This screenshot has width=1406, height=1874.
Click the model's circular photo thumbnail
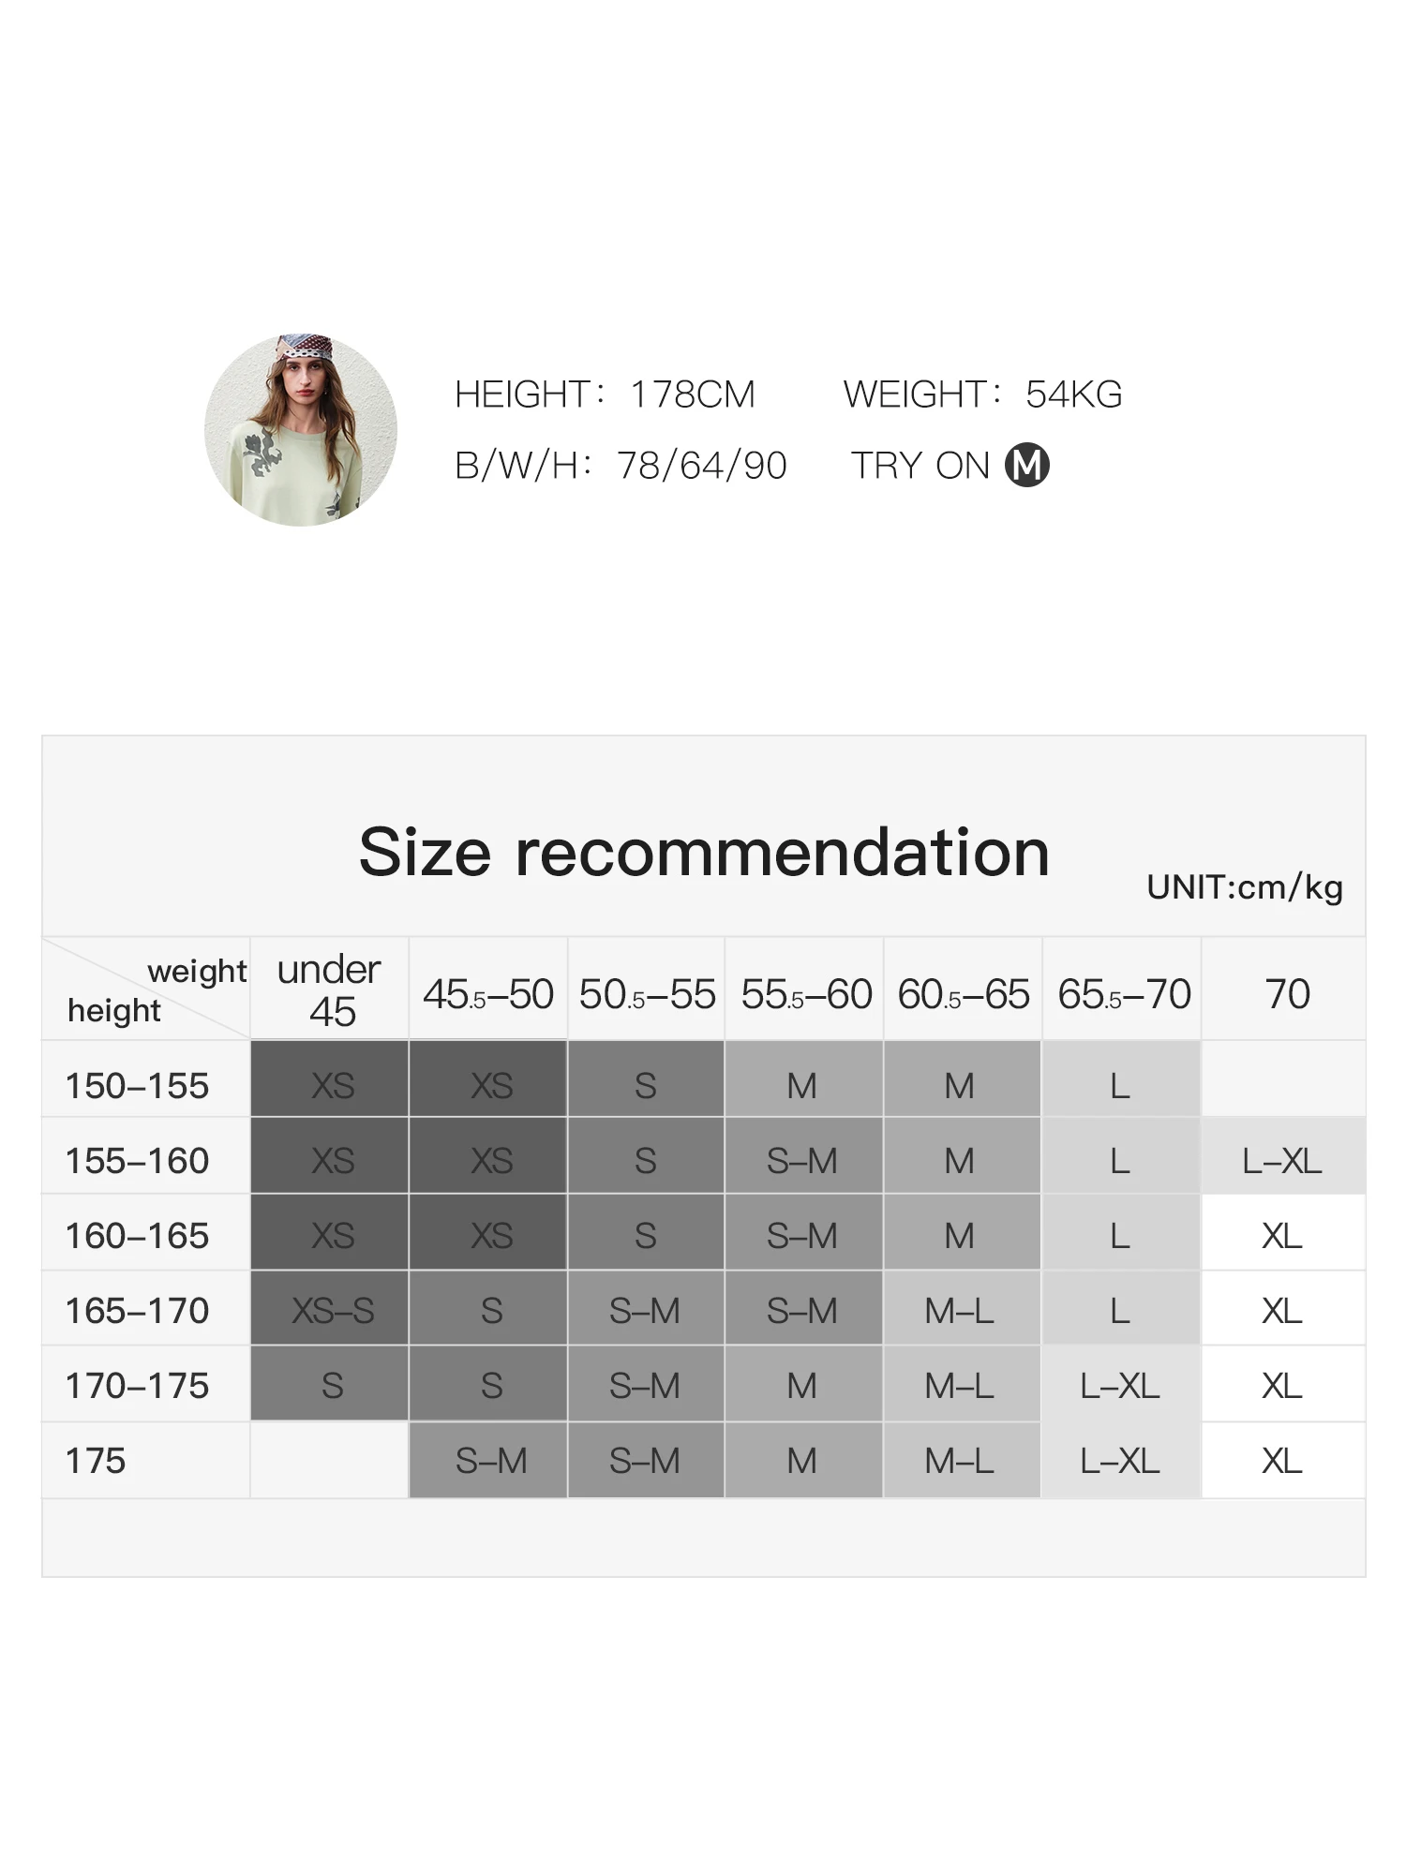coord(301,430)
